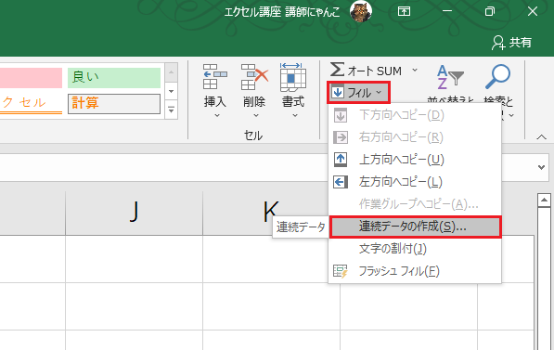Click 下方向へコピー(D) menu item

[x=415, y=115]
